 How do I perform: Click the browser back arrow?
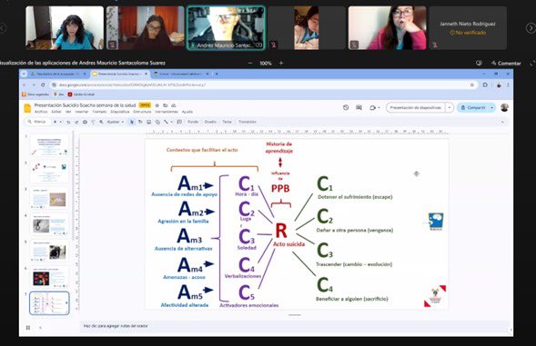[x=25, y=84]
